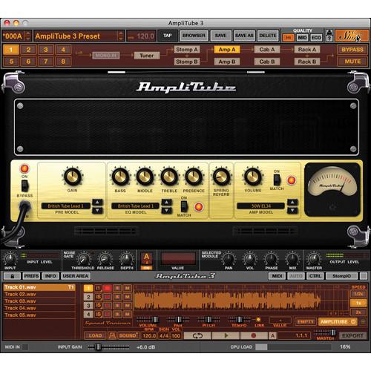This screenshot has width=371, height=371.
Task: Switch to the Amp B module
Action: (227, 62)
